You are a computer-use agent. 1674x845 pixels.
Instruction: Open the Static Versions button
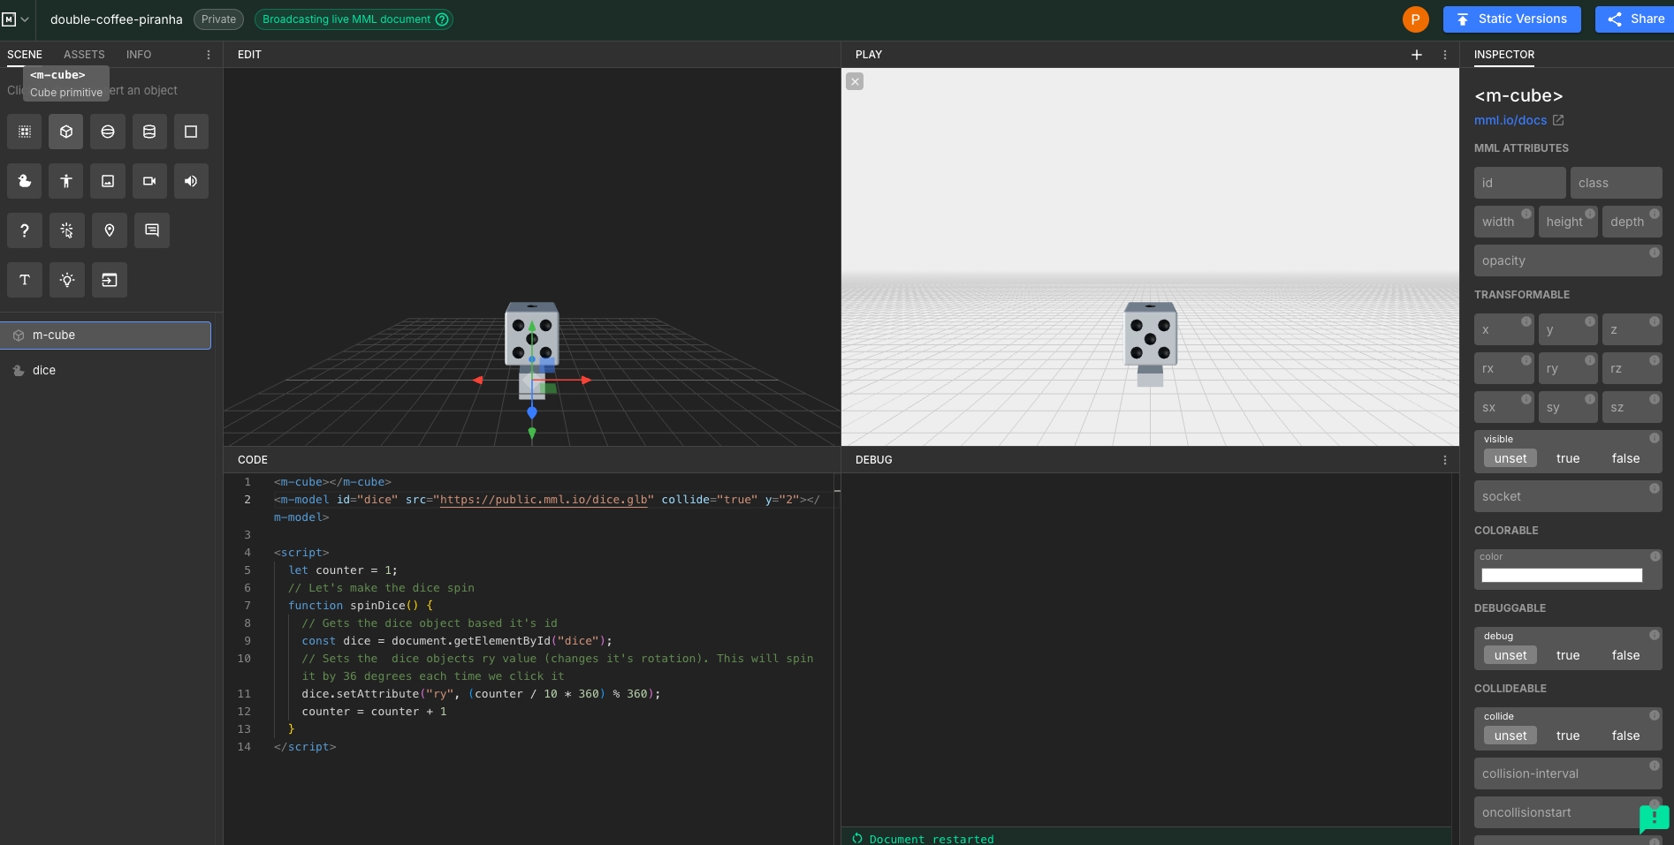1511,19
